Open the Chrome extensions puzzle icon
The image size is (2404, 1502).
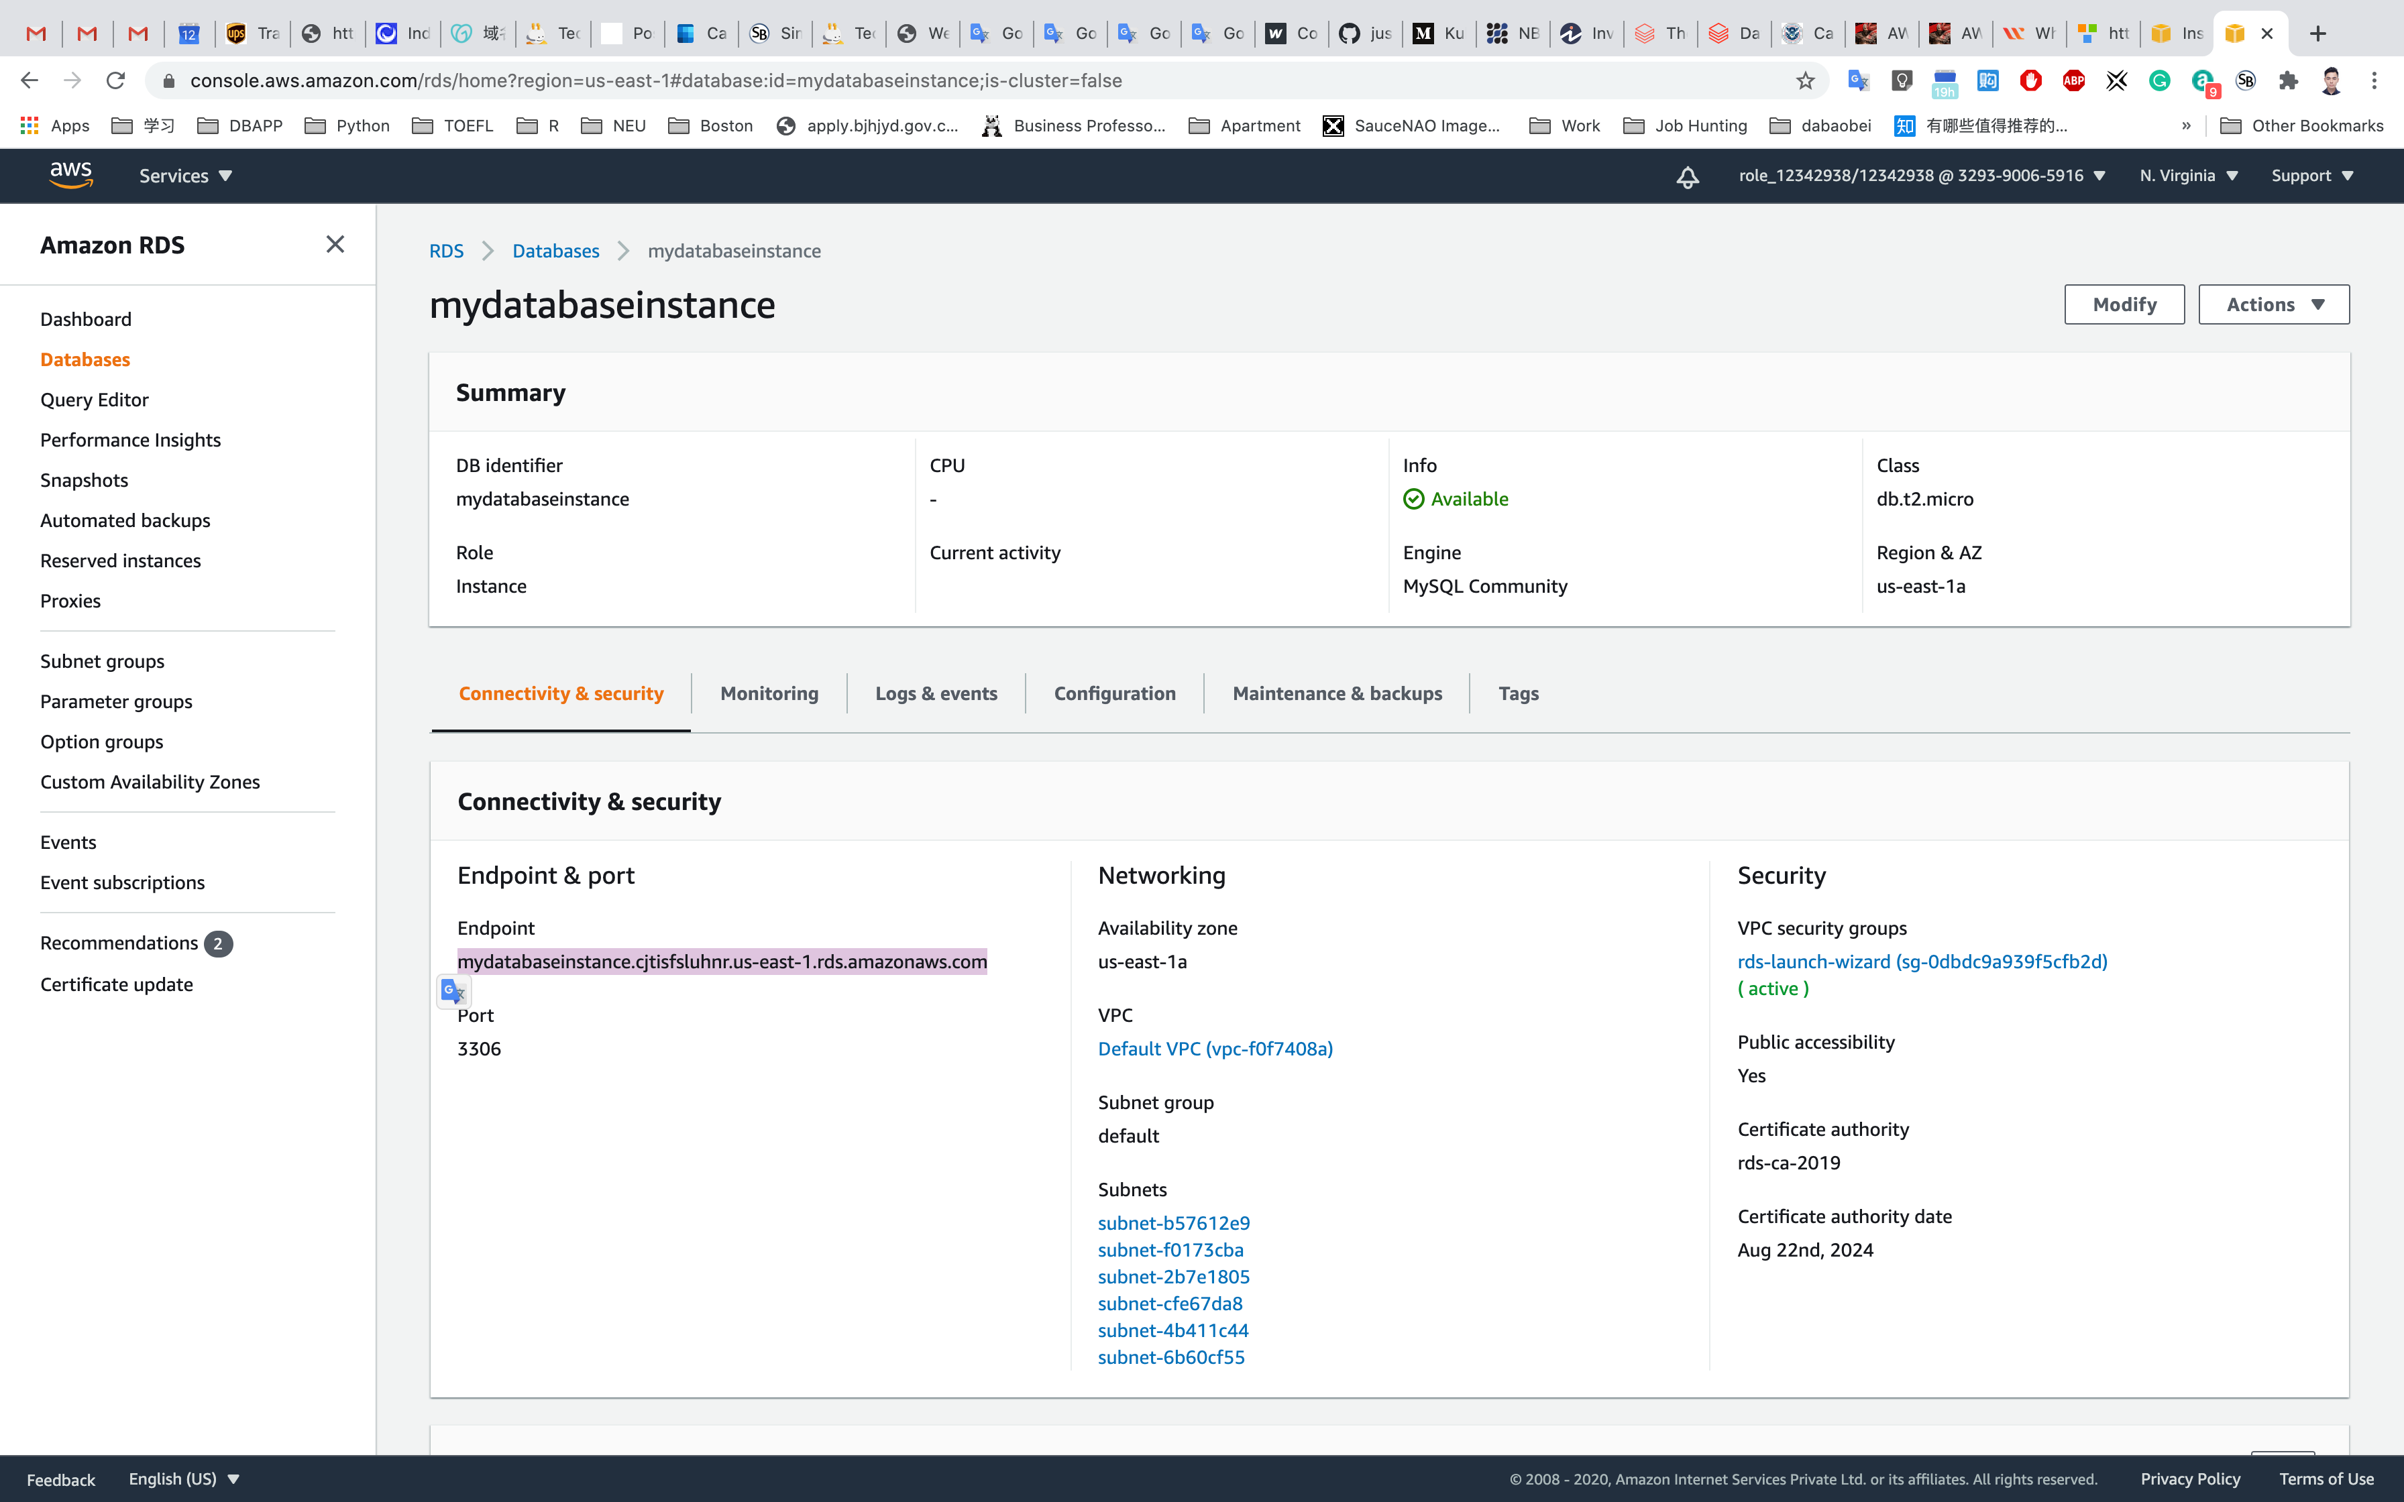[x=2288, y=80]
